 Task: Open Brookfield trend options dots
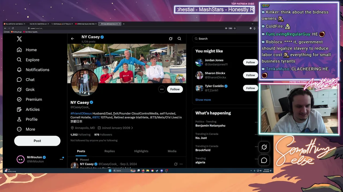click(256, 146)
